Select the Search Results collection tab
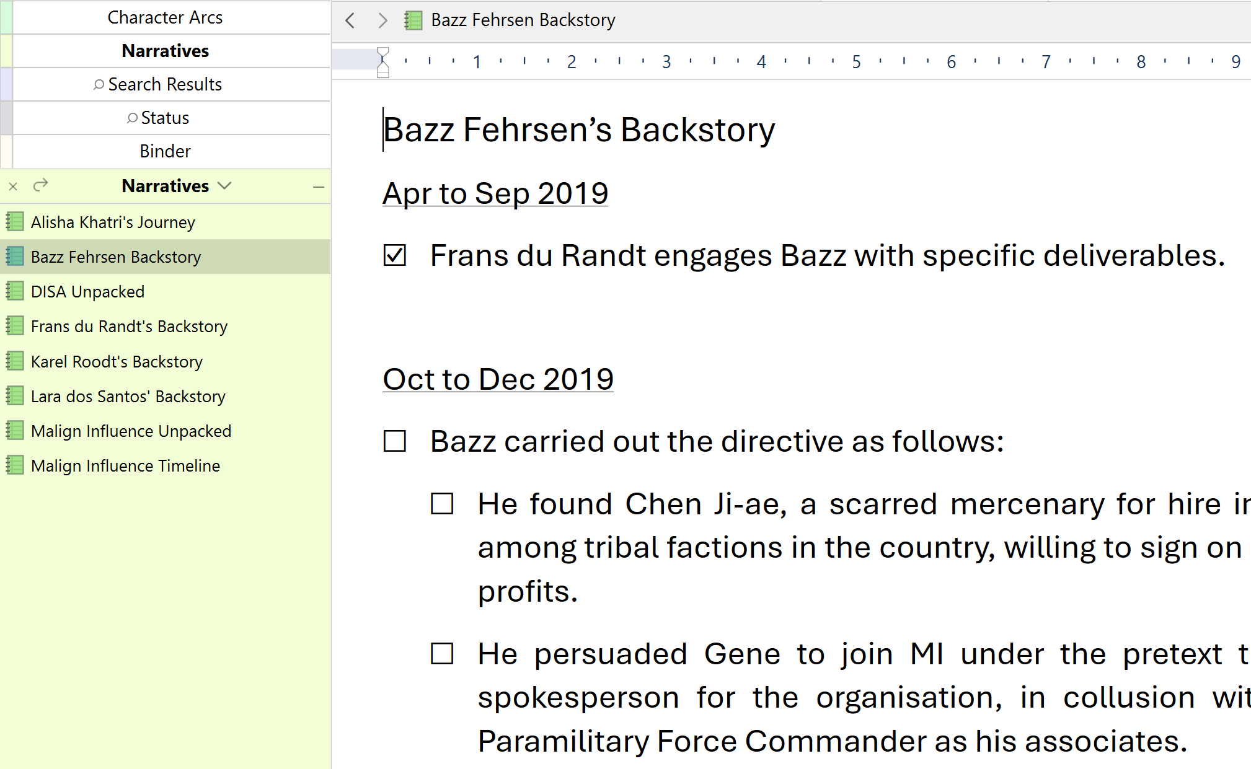1251x769 pixels. 165,84
